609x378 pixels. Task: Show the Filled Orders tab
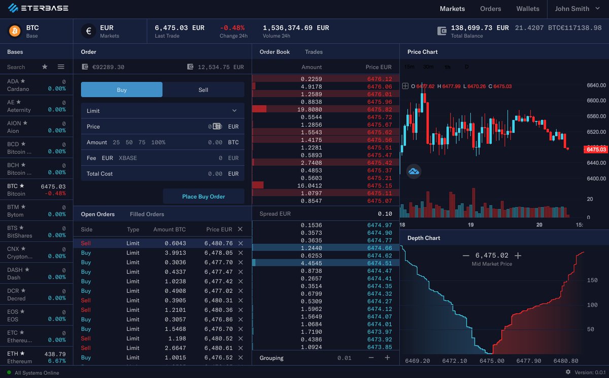147,214
